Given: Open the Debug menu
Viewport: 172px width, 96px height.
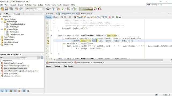Looking at the screenshot, I should pyautogui.click(x=41, y=5).
